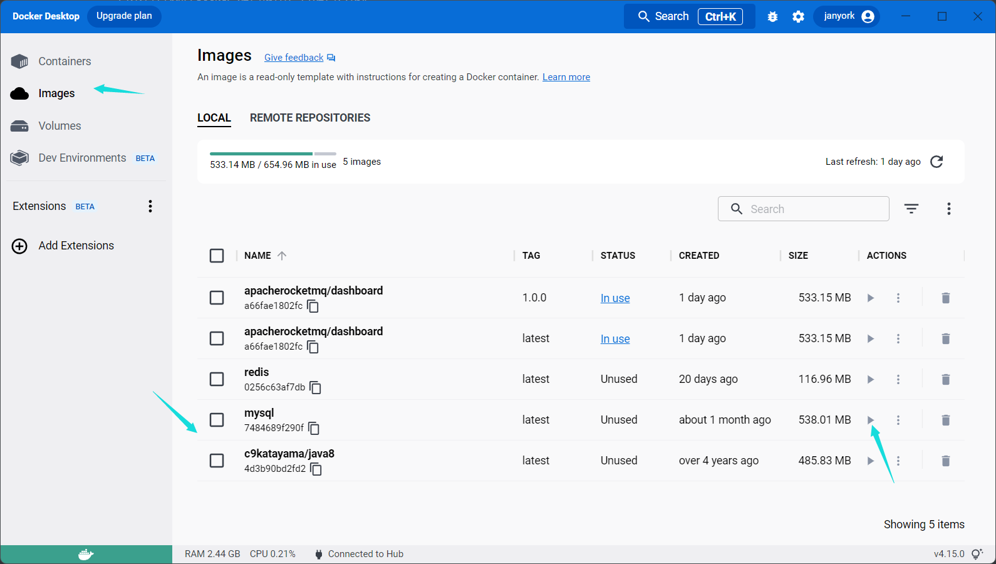The height and width of the screenshot is (564, 996).
Task: Select the dashboard latest image checkbox
Action: tap(217, 338)
